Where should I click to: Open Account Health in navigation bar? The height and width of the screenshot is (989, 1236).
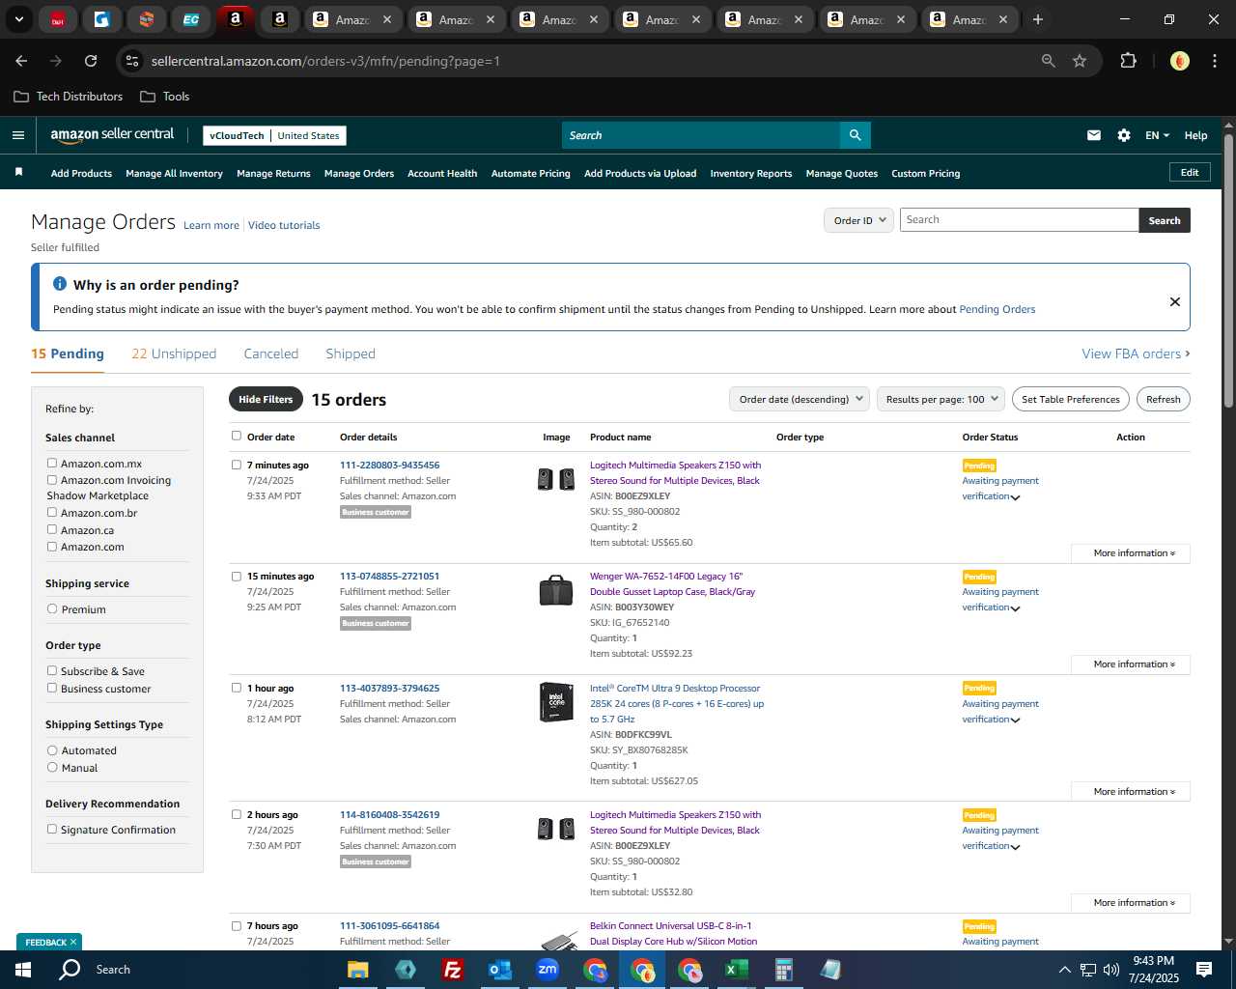[442, 174]
